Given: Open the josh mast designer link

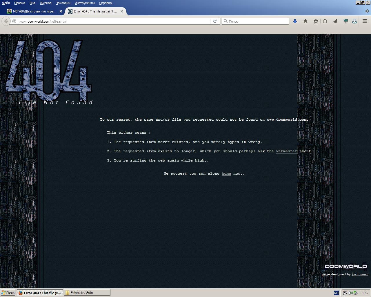Looking at the screenshot, I should tap(360, 274).
